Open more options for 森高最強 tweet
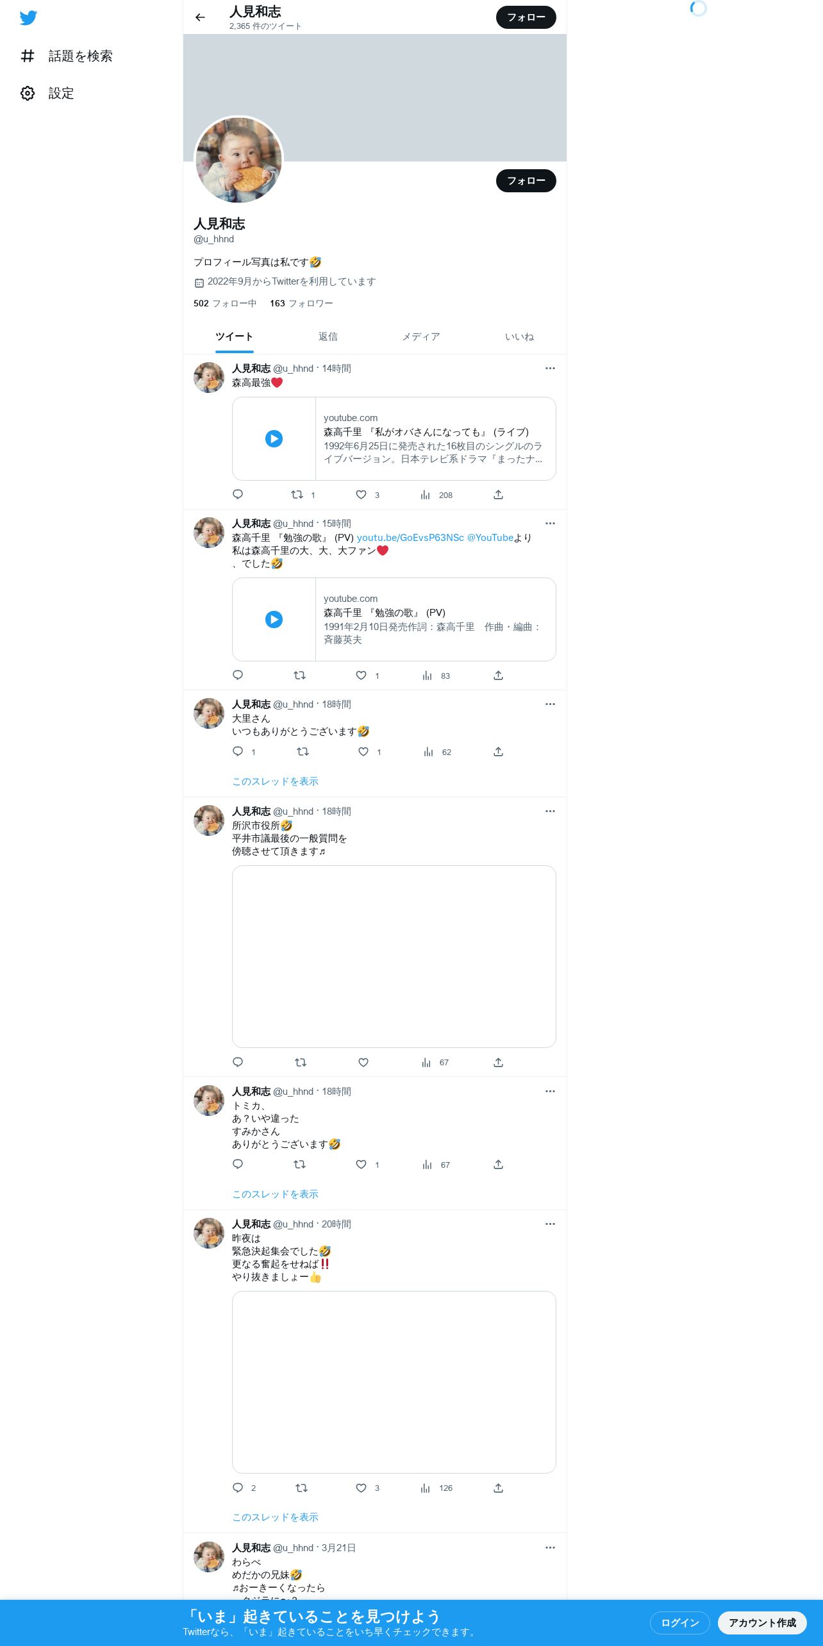The image size is (823, 1646). click(x=550, y=369)
